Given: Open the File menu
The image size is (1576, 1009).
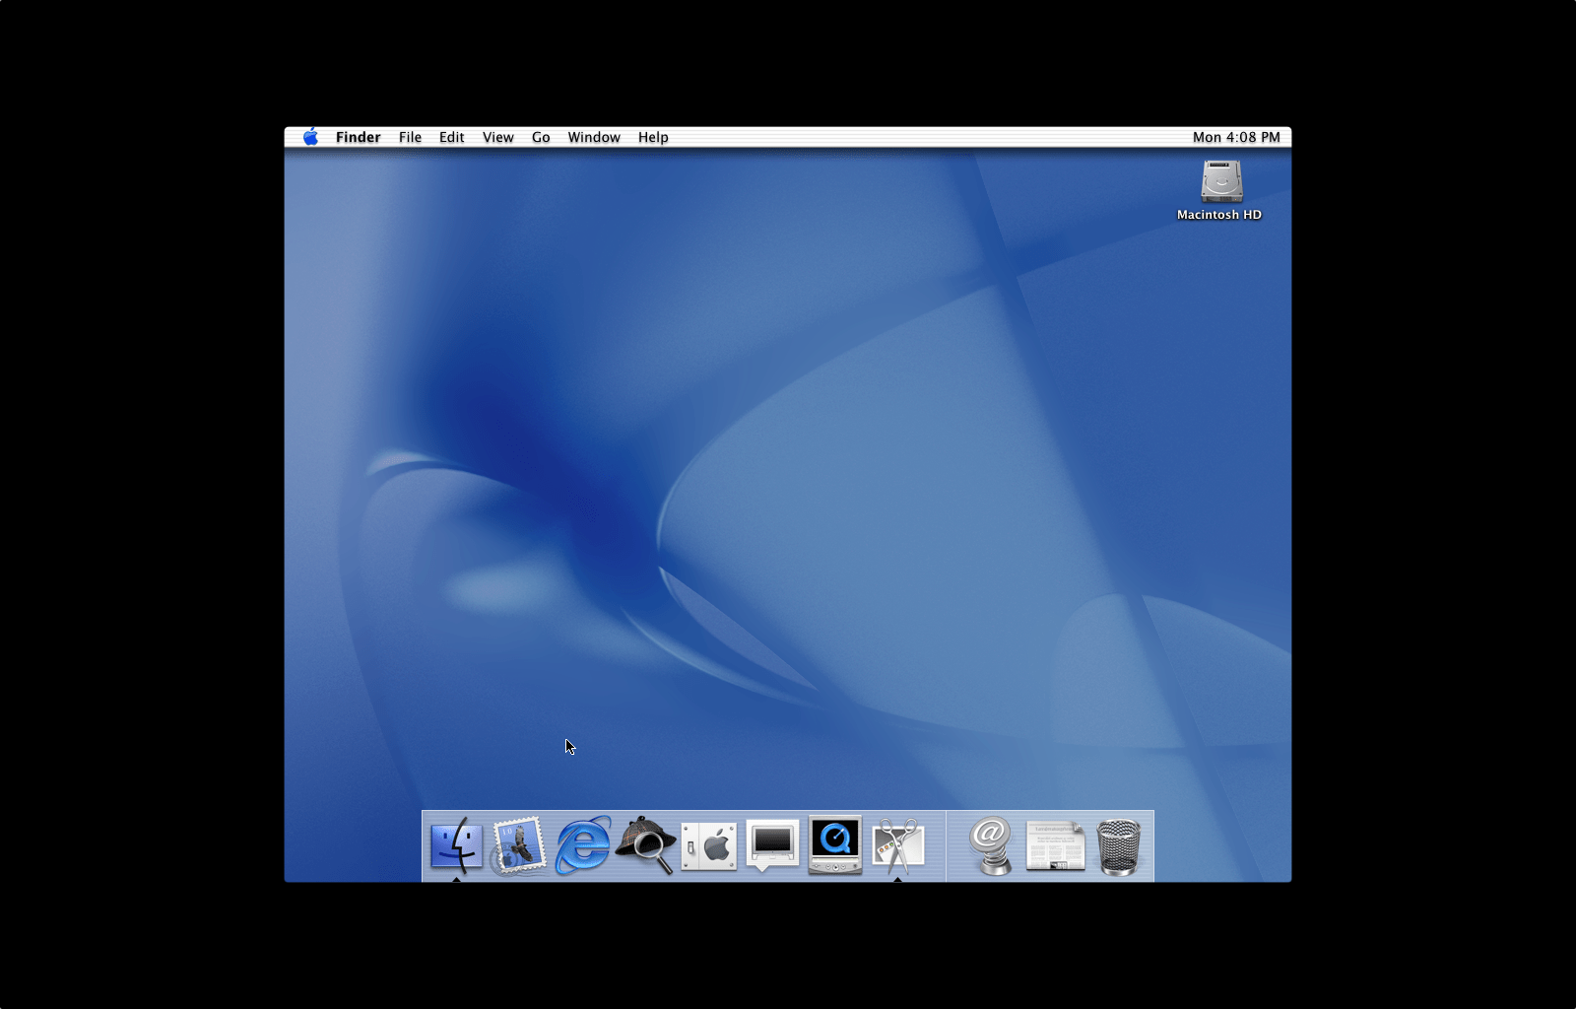Looking at the screenshot, I should [x=410, y=137].
